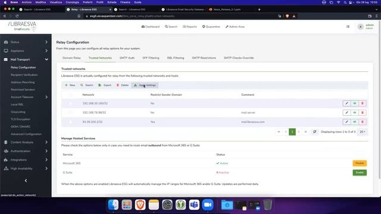Viewport: 381px width, 214px height.
Task: Expand the Account Takeover submenu
Action: click(29, 97)
